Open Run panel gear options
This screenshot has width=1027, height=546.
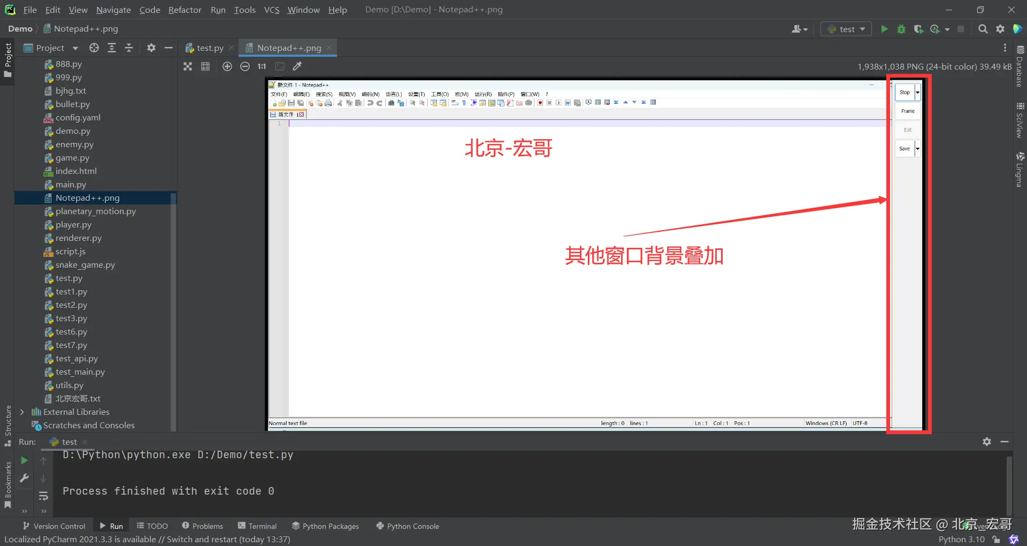point(987,442)
